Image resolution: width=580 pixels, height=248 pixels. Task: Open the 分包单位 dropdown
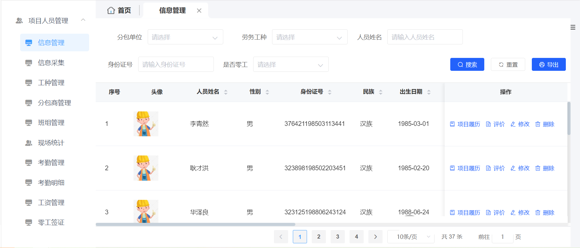pyautogui.click(x=185, y=37)
